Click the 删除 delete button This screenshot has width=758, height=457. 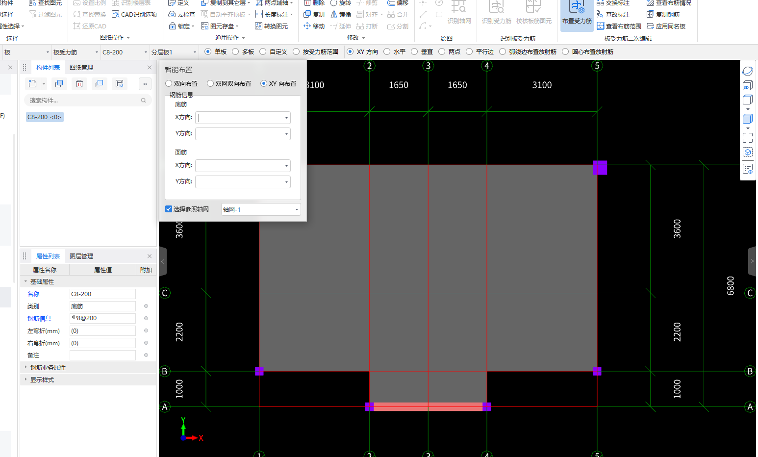tap(314, 3)
